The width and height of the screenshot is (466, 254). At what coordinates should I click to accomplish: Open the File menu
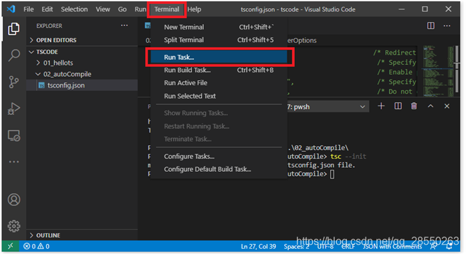click(29, 9)
